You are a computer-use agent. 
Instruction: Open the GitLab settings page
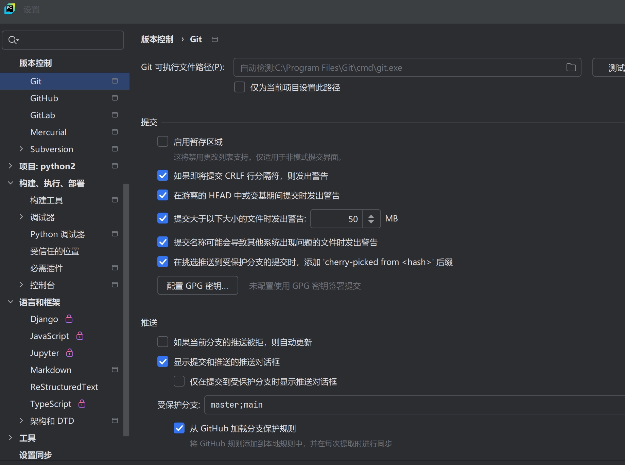tap(65, 115)
